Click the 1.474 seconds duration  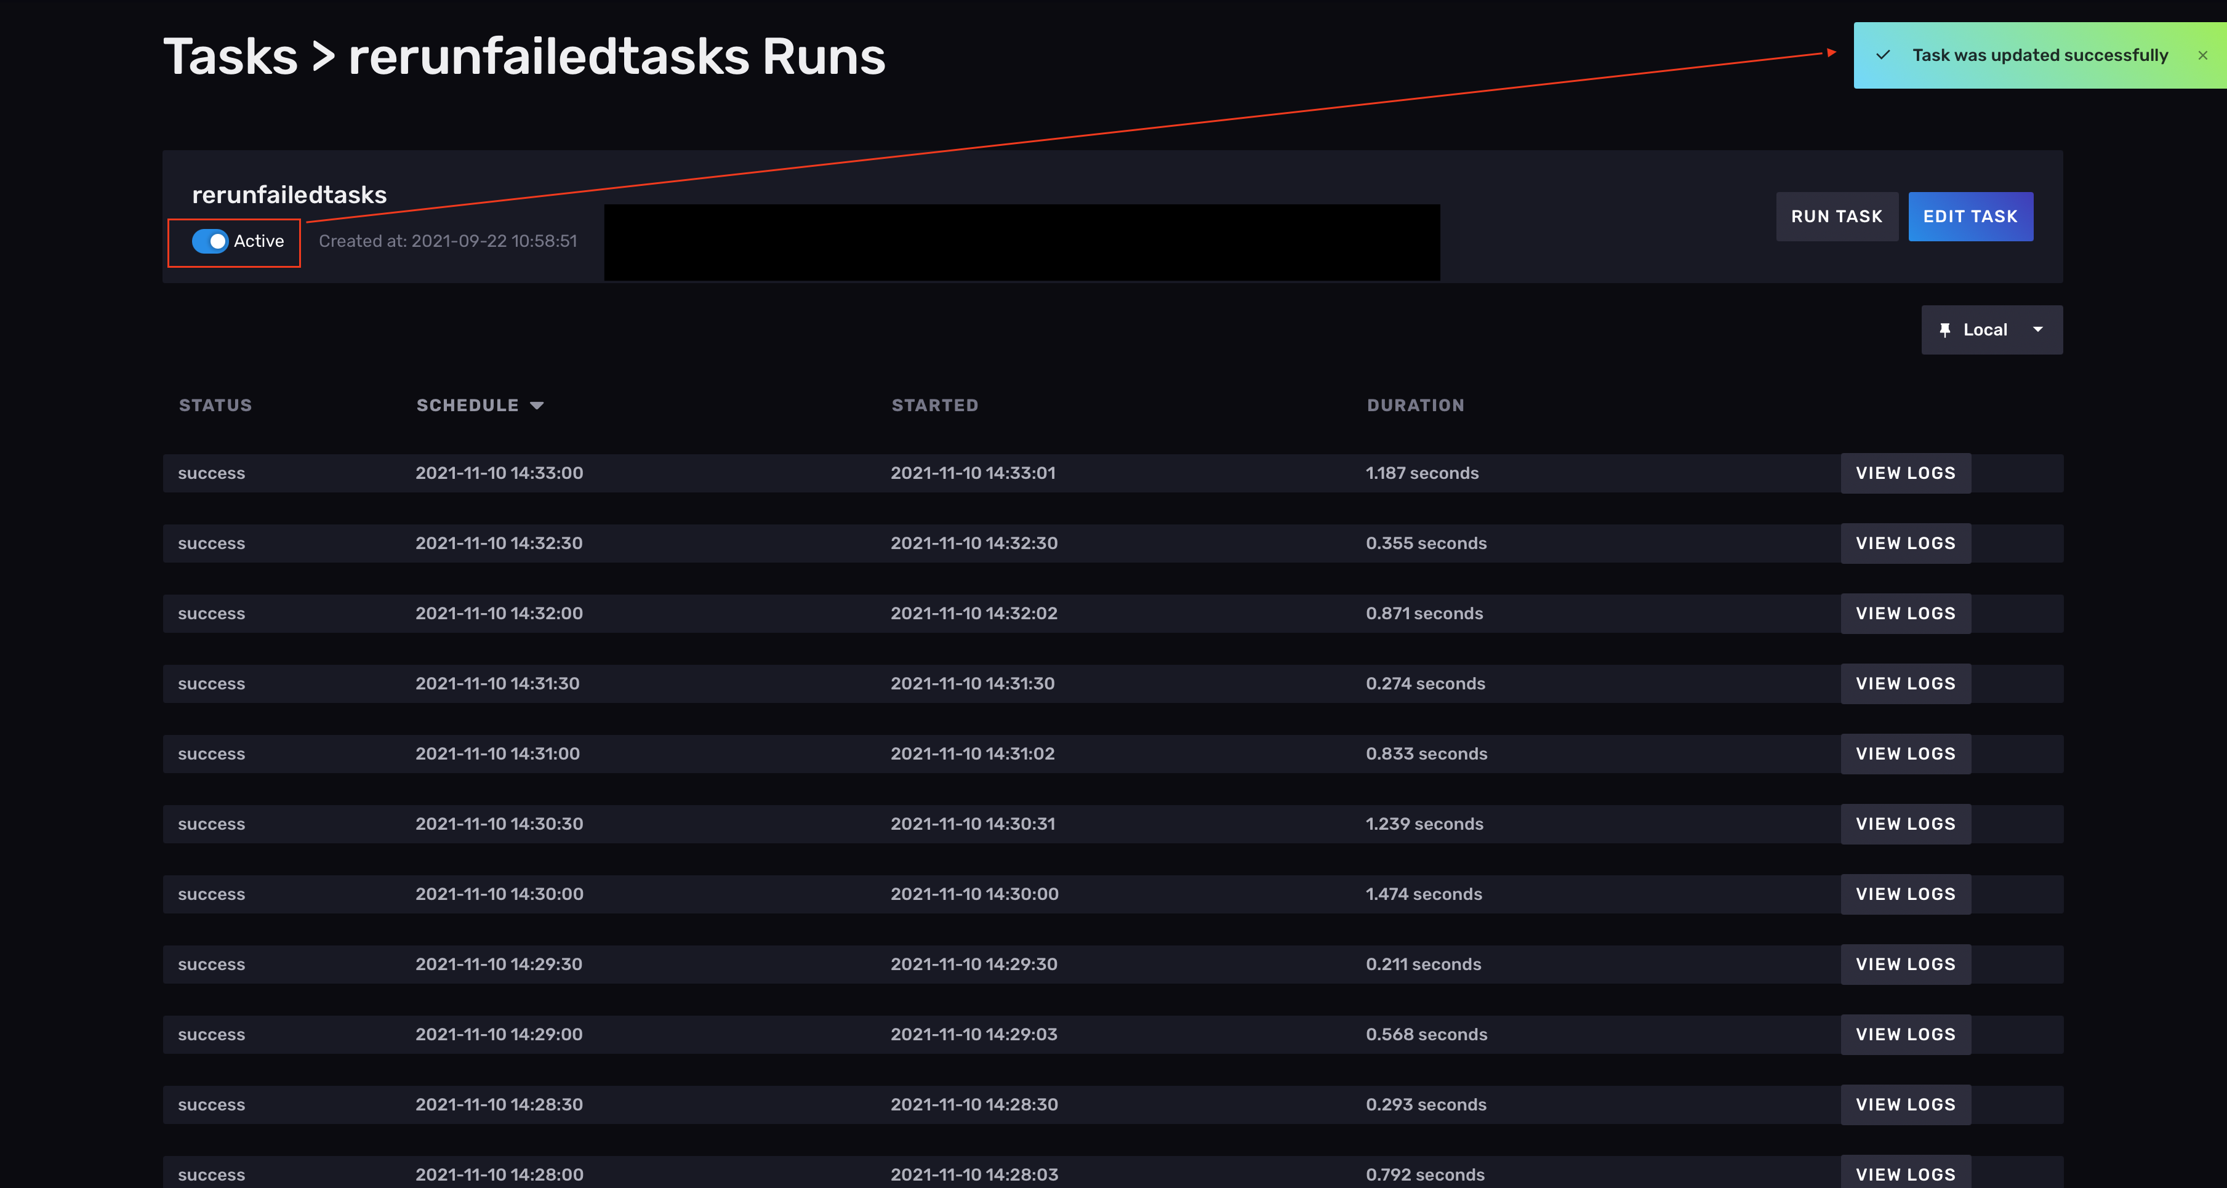[1424, 894]
